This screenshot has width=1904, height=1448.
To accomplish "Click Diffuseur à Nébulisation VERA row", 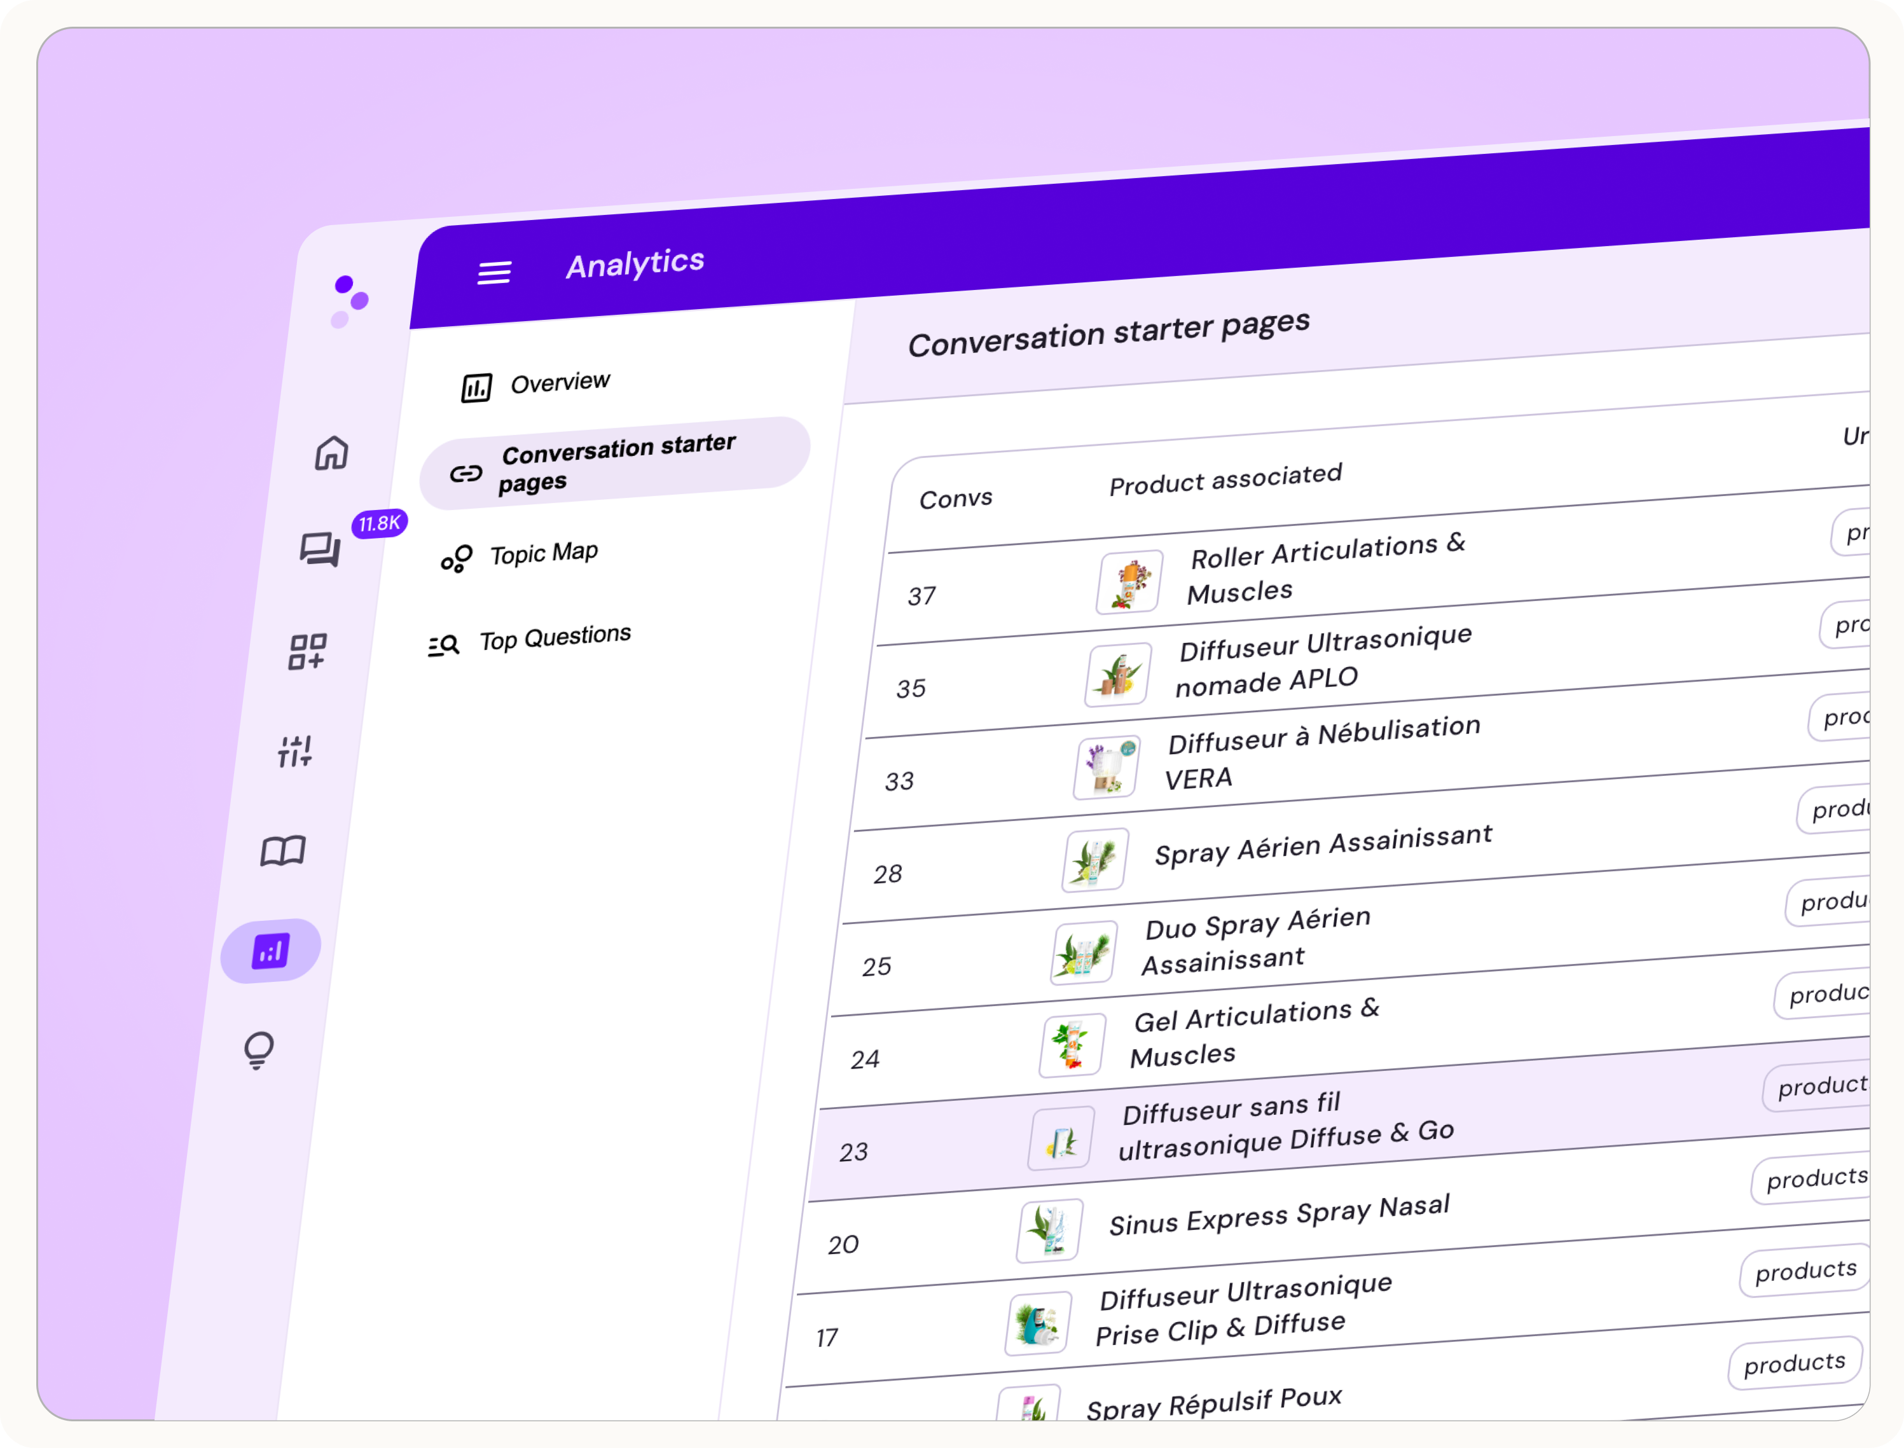I will [x=1323, y=752].
